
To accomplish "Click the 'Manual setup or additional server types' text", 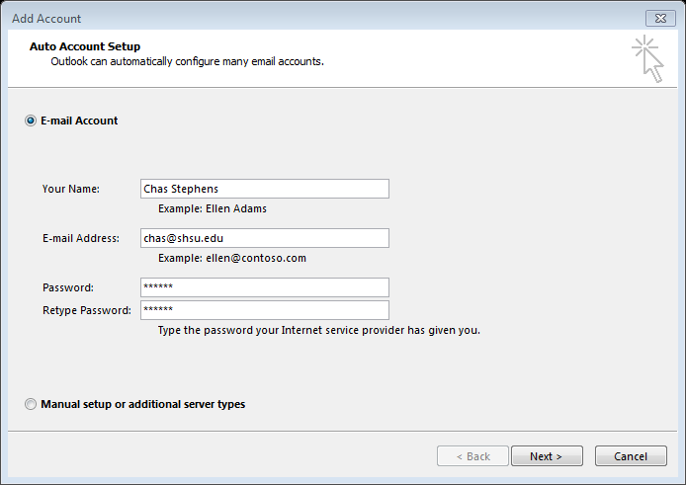I will point(143,404).
